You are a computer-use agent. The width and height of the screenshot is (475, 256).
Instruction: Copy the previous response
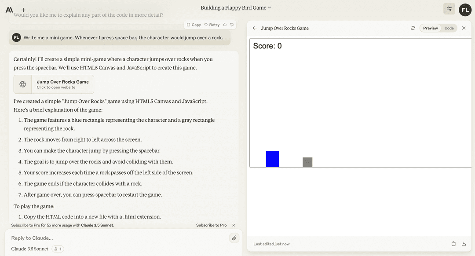point(194,25)
